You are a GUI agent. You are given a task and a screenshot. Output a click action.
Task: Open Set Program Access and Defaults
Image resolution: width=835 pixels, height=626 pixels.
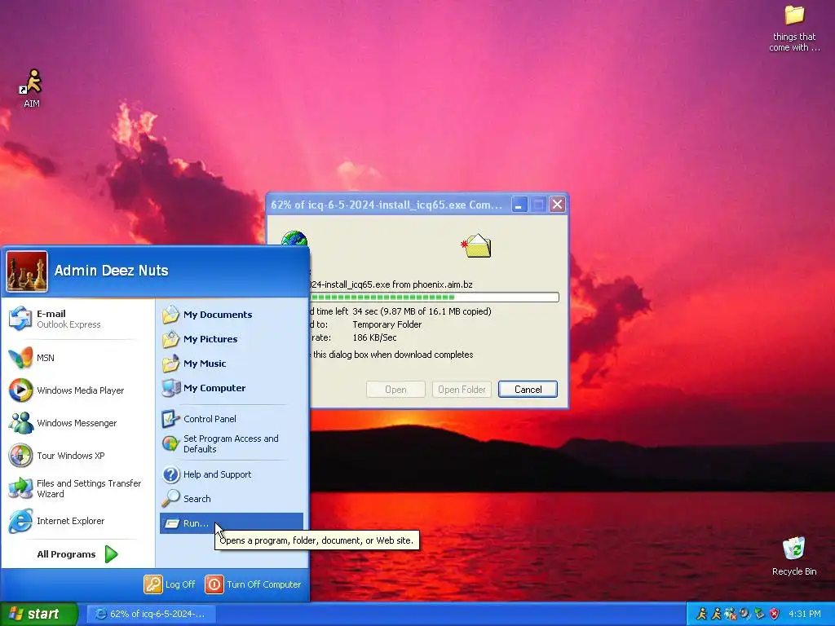pos(231,443)
